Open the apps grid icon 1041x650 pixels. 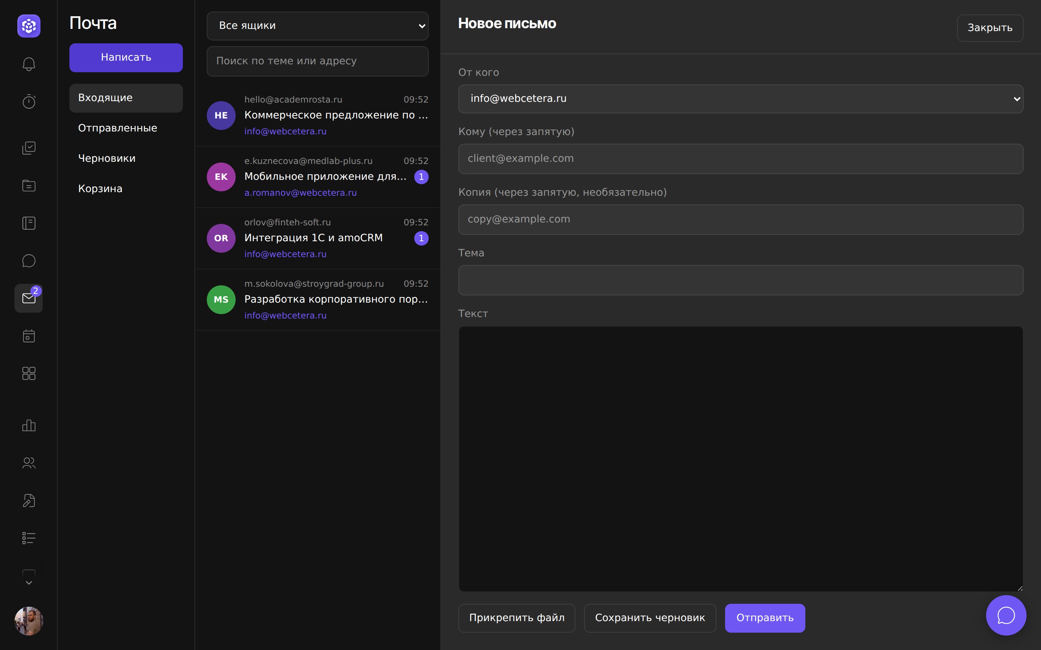pyautogui.click(x=29, y=373)
